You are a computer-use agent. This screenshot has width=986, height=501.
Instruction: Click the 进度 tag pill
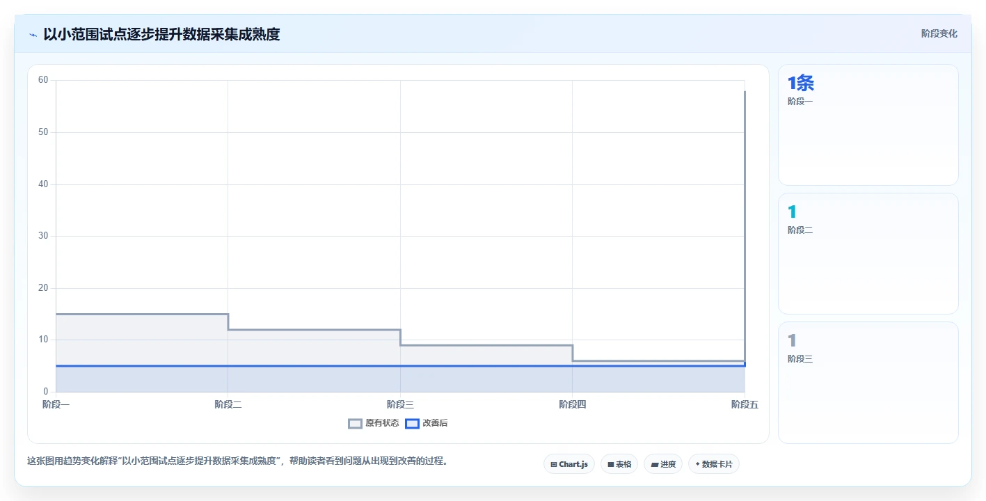tap(663, 464)
